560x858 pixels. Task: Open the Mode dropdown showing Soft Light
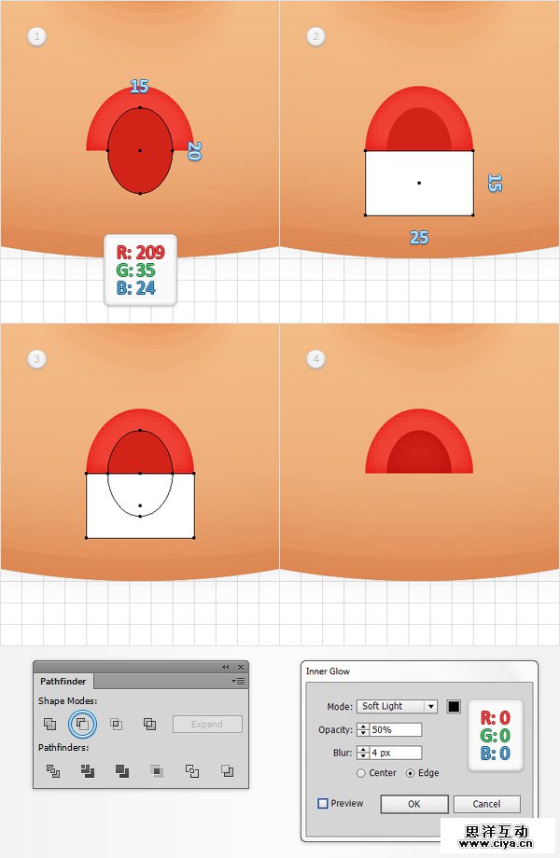[x=397, y=706]
